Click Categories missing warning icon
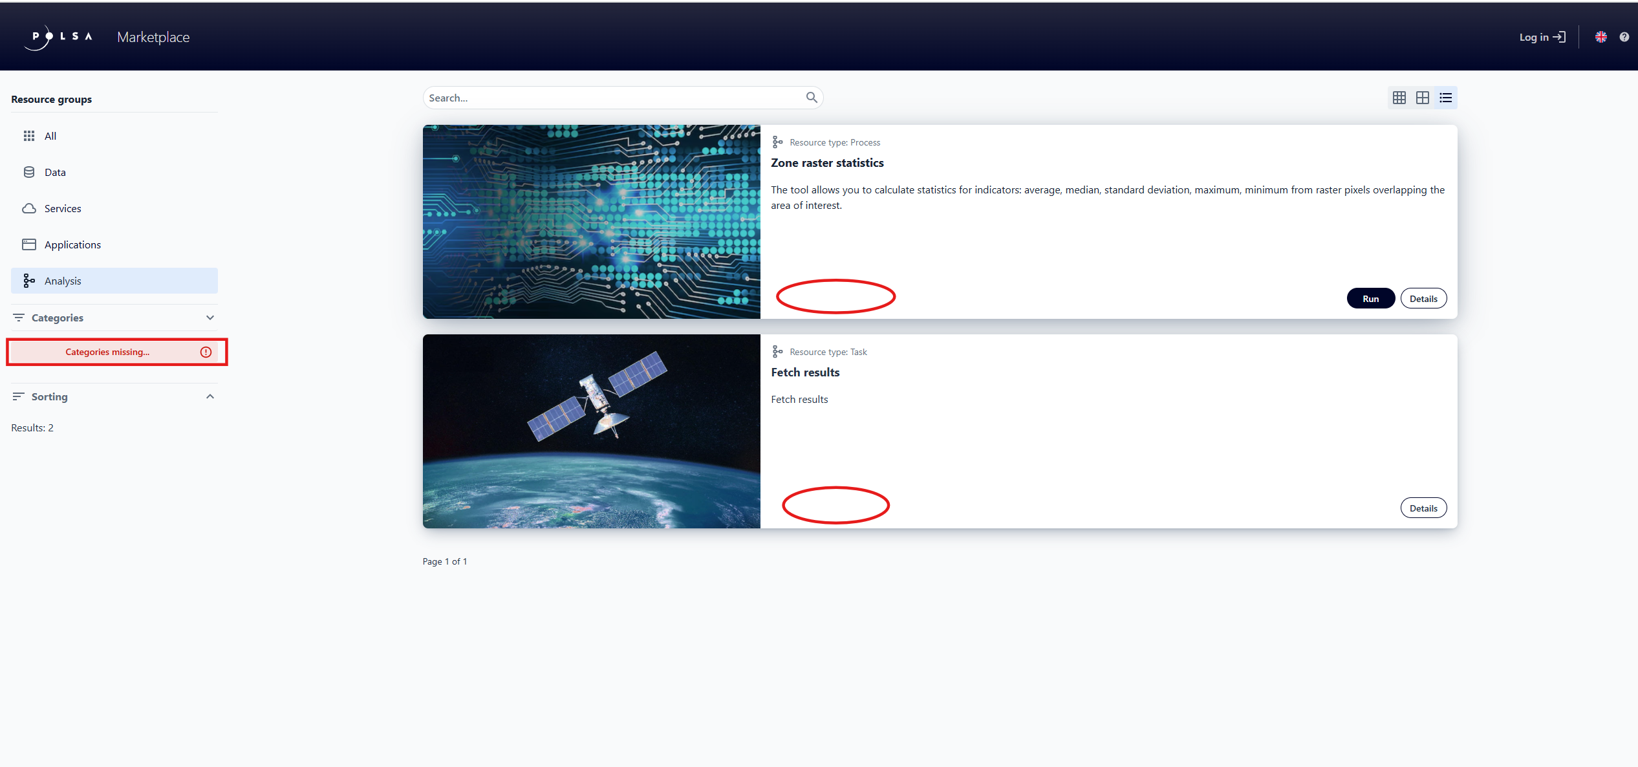1638x767 pixels. (206, 352)
